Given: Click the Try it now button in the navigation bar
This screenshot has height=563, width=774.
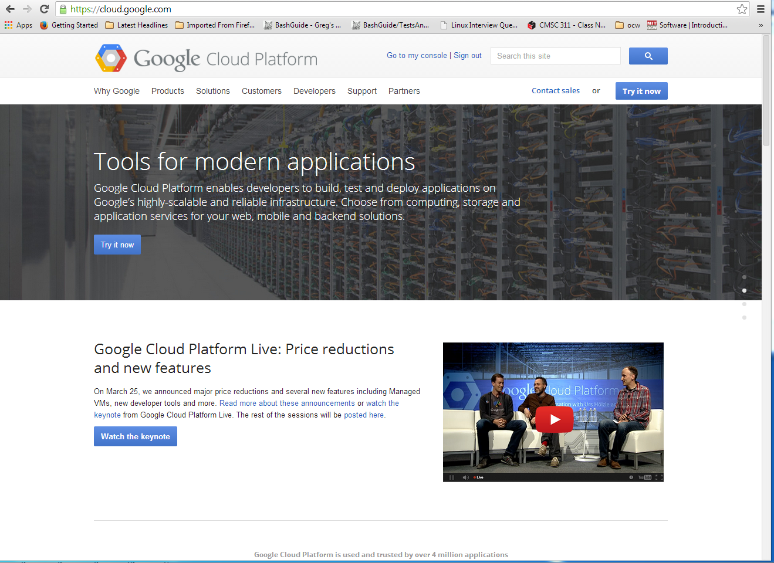Looking at the screenshot, I should [x=641, y=91].
